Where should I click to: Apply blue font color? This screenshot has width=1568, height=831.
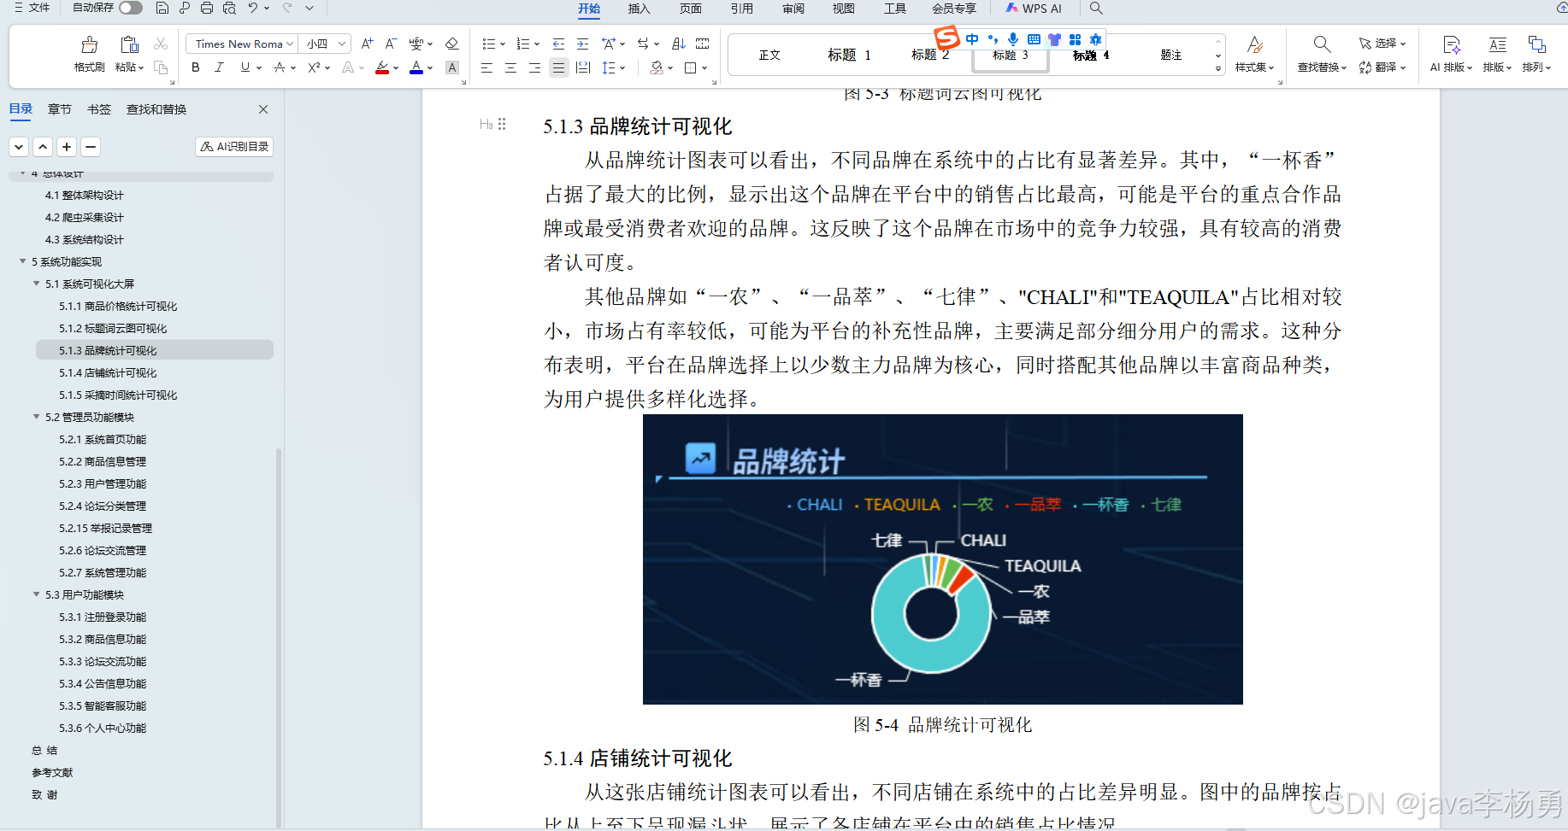[x=416, y=67]
